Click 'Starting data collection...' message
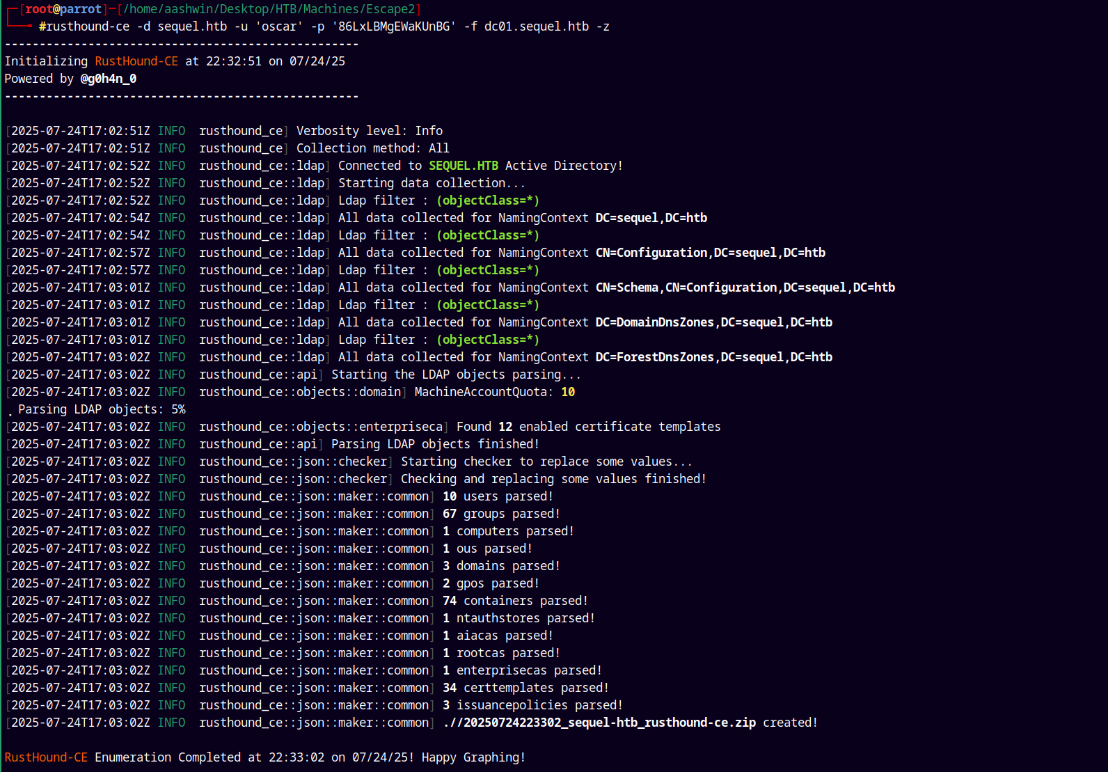The width and height of the screenshot is (1108, 772). pos(432,183)
